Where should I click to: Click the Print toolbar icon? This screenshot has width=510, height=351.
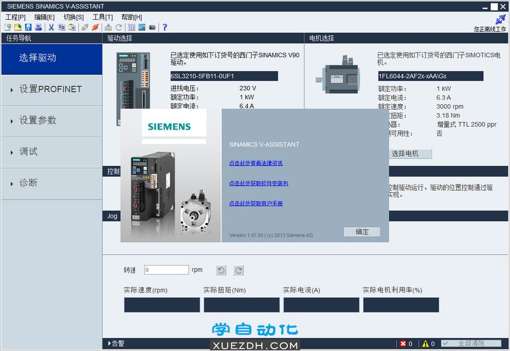pyautogui.click(x=39, y=27)
